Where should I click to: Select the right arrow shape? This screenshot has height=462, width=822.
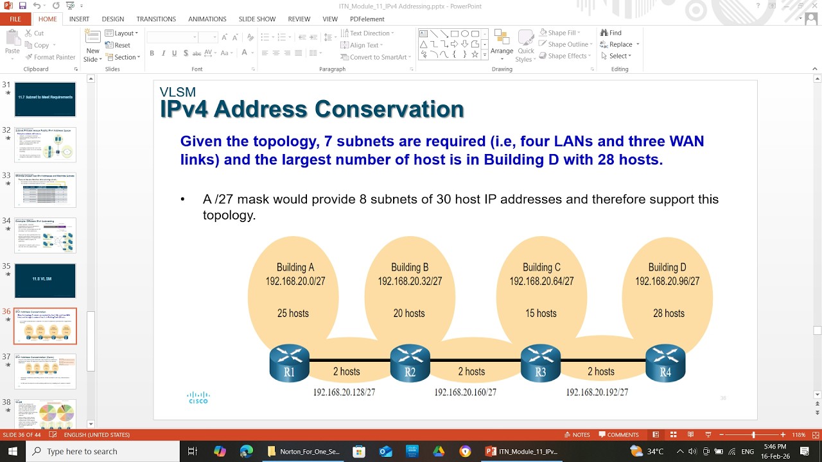point(455,44)
